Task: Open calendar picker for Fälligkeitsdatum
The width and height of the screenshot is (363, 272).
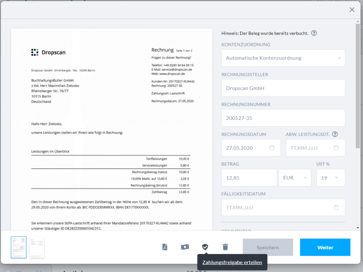Action: tap(336, 208)
